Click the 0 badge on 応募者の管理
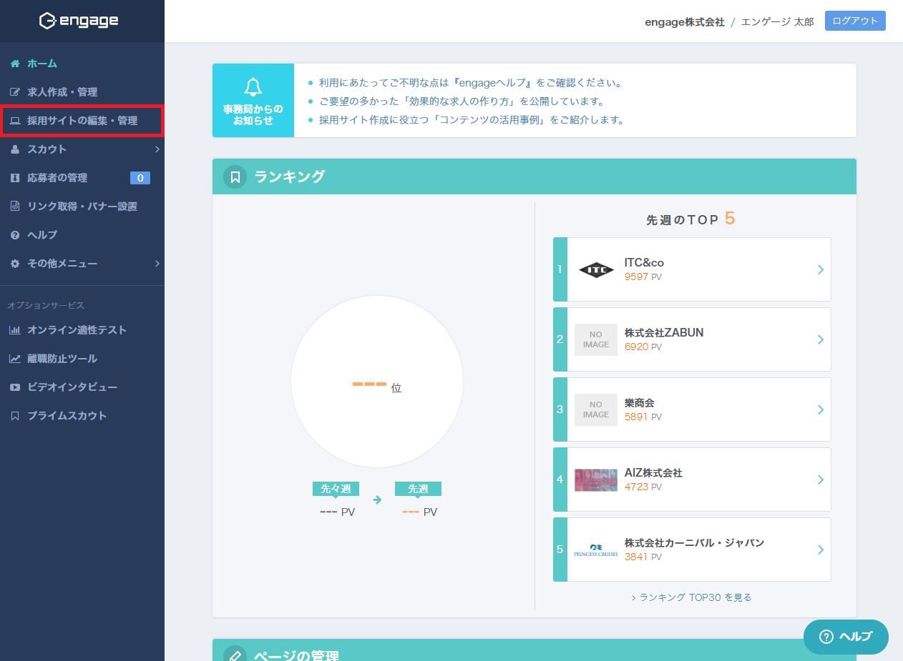The image size is (903, 661). tap(140, 178)
